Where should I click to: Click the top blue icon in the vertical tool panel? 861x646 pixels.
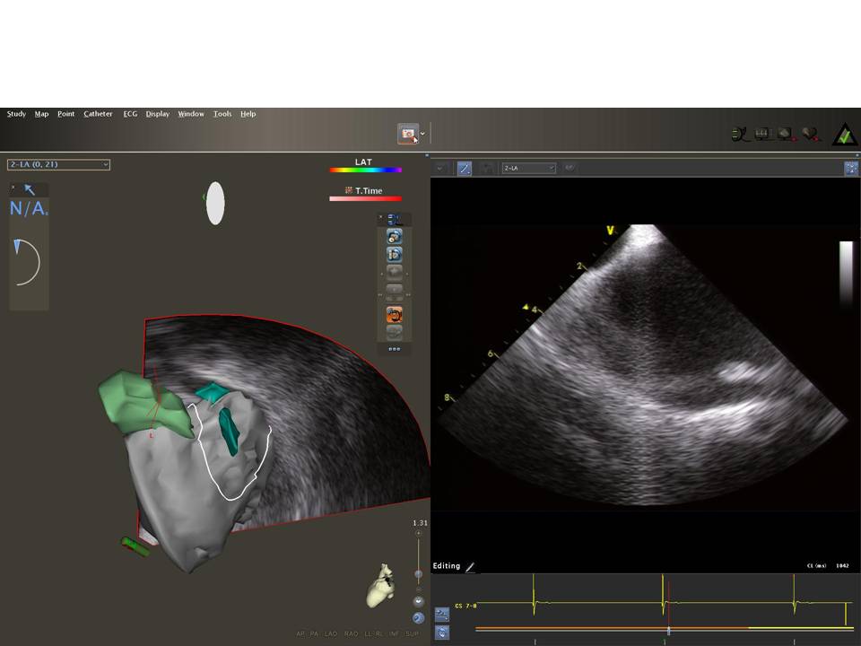pyautogui.click(x=394, y=237)
